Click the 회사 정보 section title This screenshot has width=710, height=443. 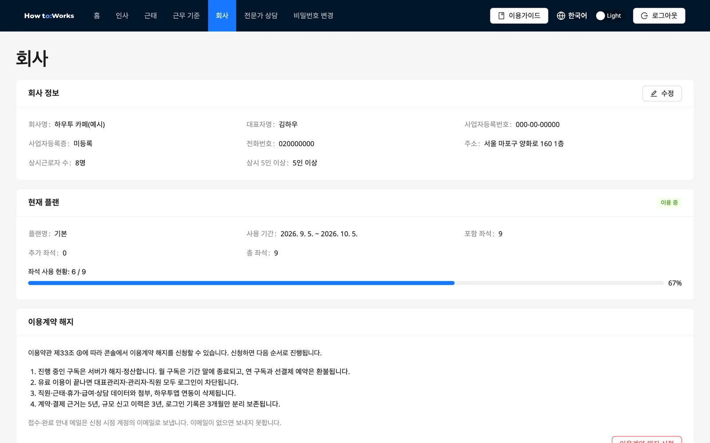43,93
